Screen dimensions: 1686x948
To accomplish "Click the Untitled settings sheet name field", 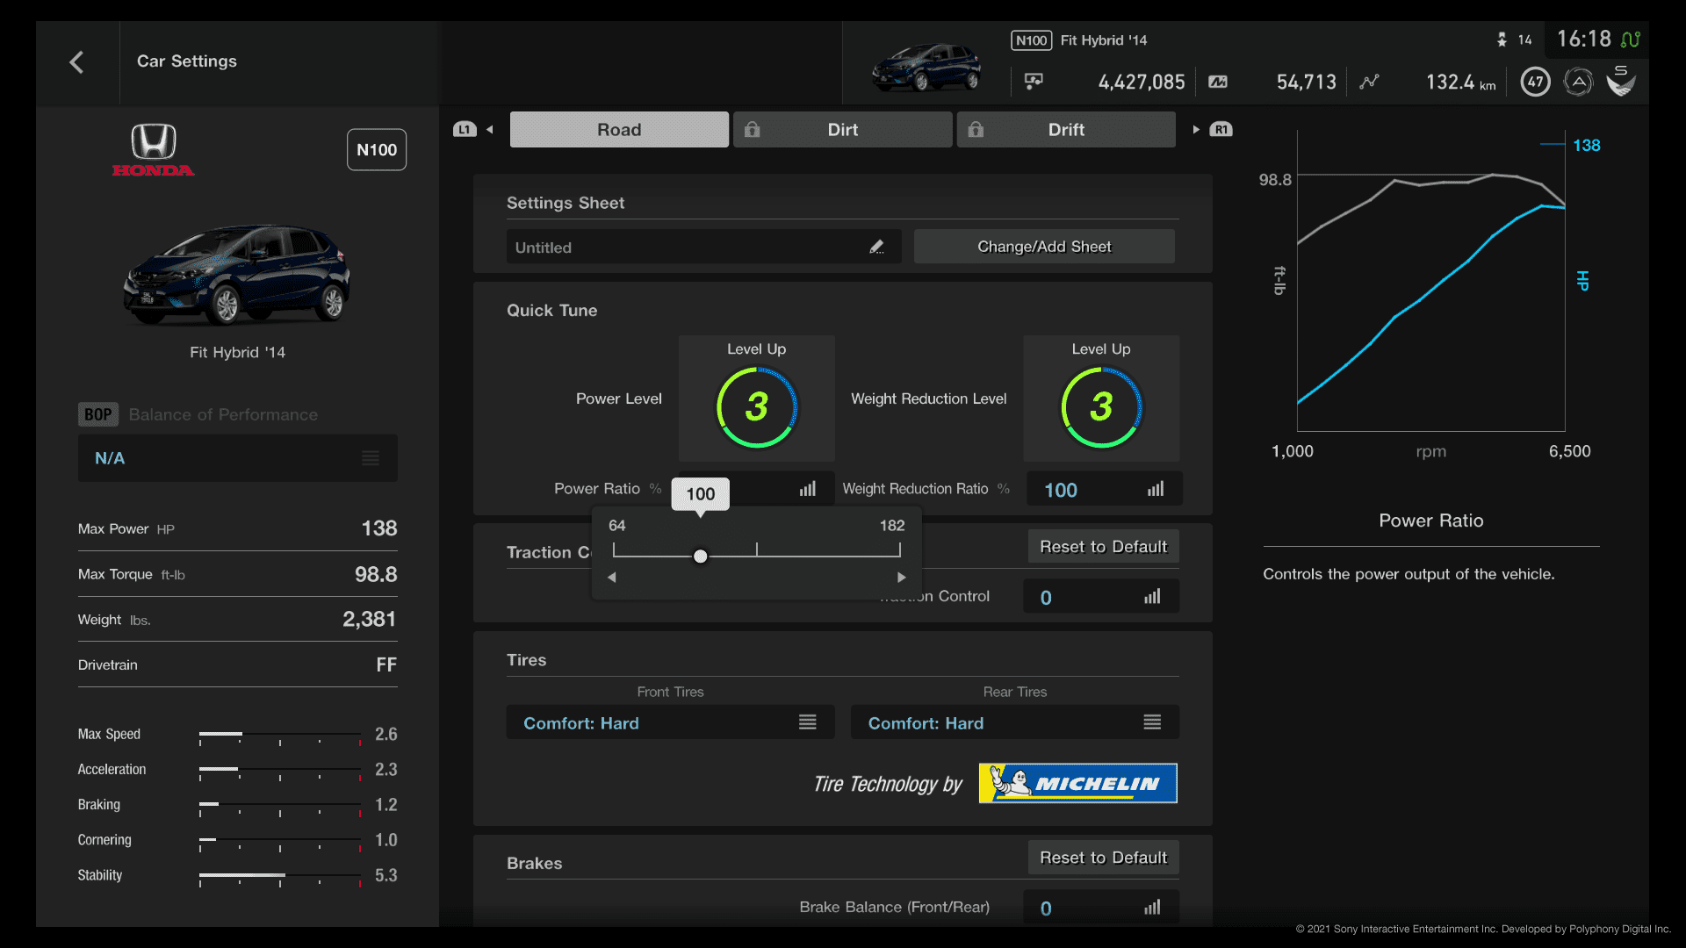I will [703, 247].
